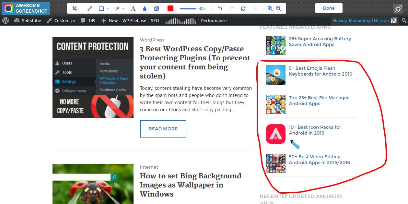Viewport: 408px width, 204px height.
Task: Select the Pen drawing tool
Action: [90, 8]
